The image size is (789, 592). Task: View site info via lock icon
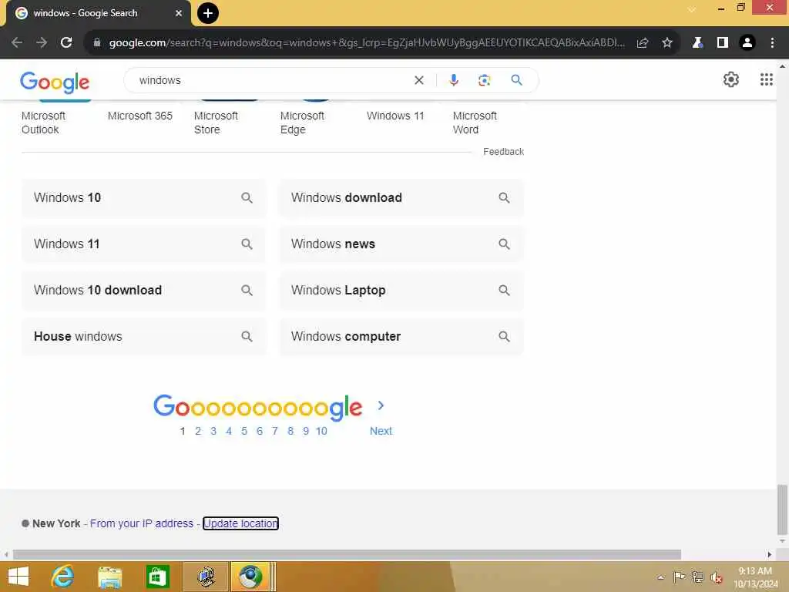(x=97, y=43)
